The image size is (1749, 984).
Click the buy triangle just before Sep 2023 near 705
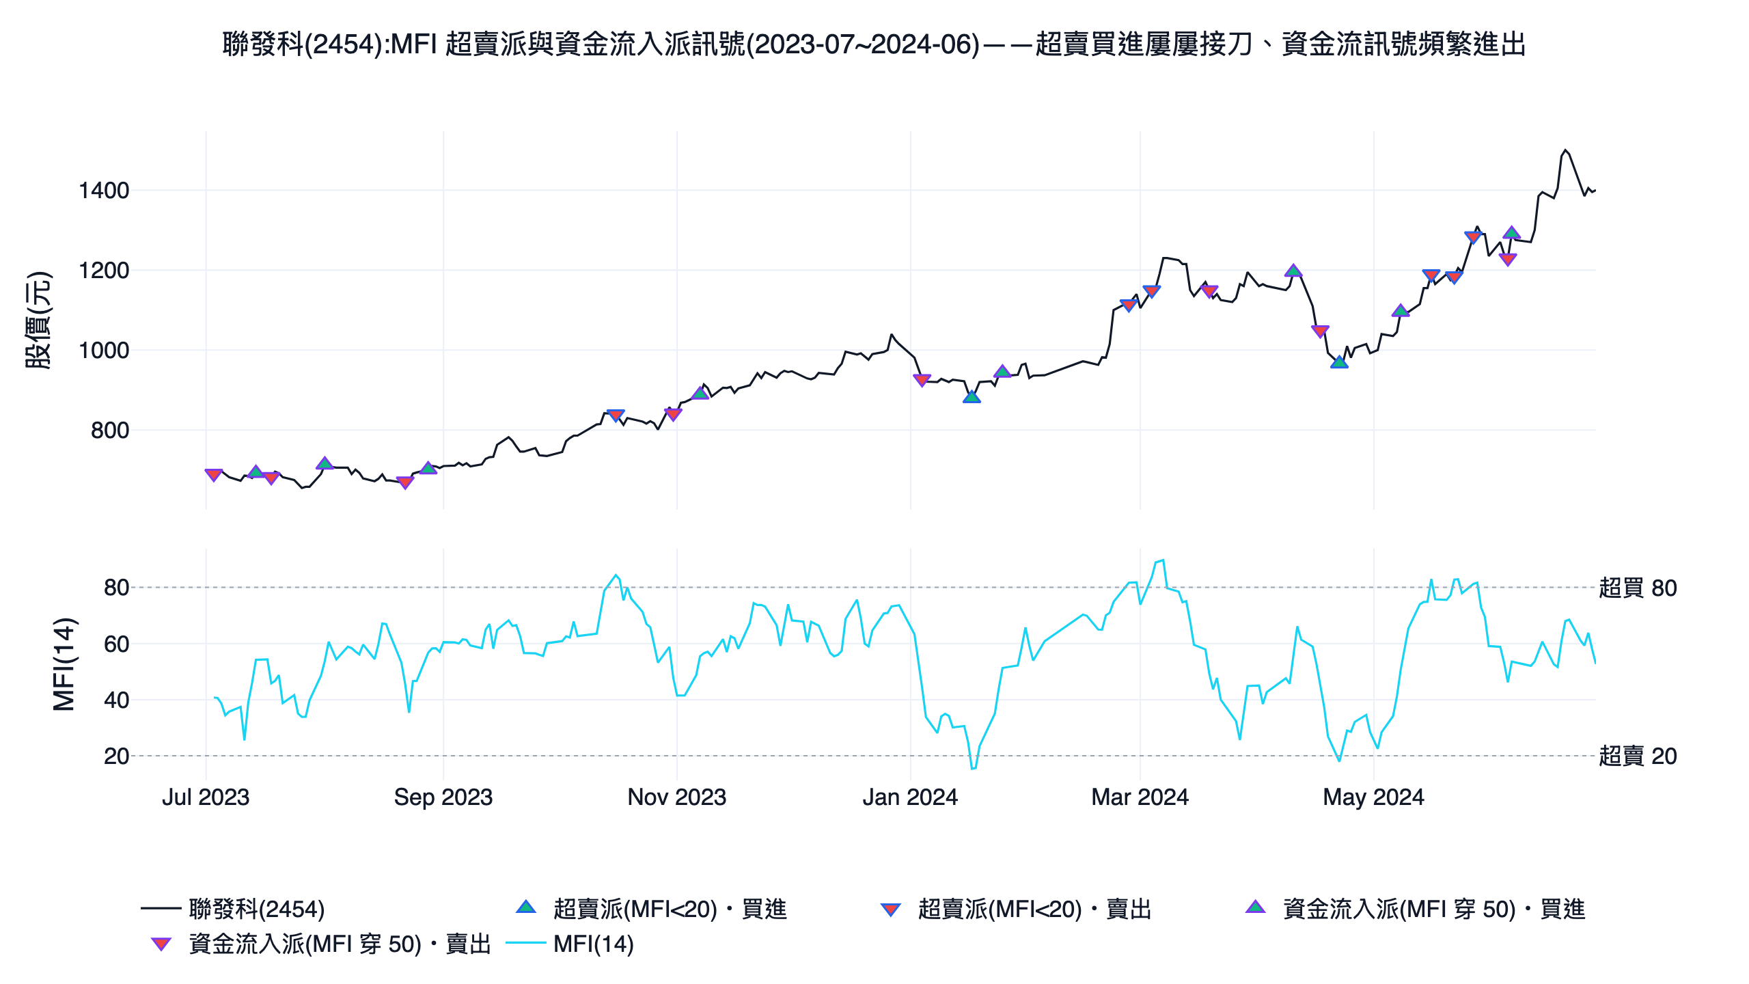428,468
